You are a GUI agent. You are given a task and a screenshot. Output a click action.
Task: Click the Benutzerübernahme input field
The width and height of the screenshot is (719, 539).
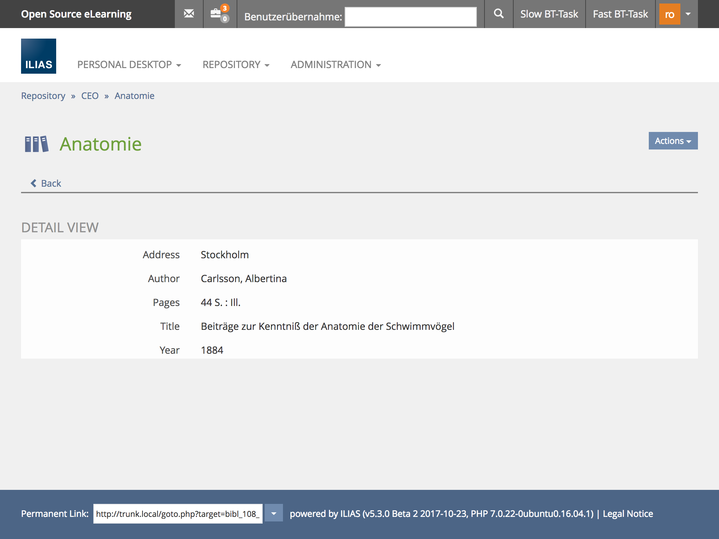click(x=410, y=16)
